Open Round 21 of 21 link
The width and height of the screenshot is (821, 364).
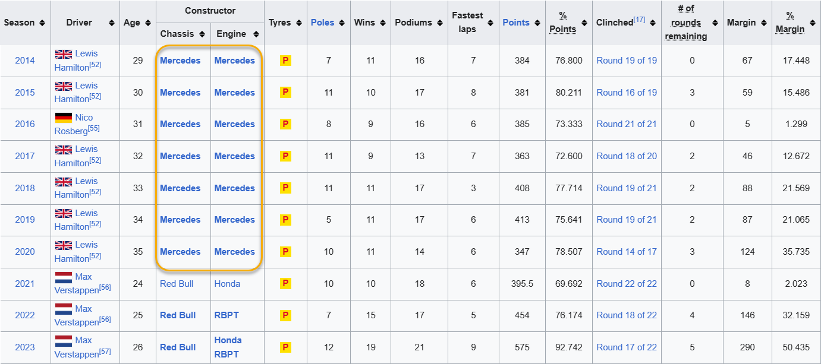point(627,124)
